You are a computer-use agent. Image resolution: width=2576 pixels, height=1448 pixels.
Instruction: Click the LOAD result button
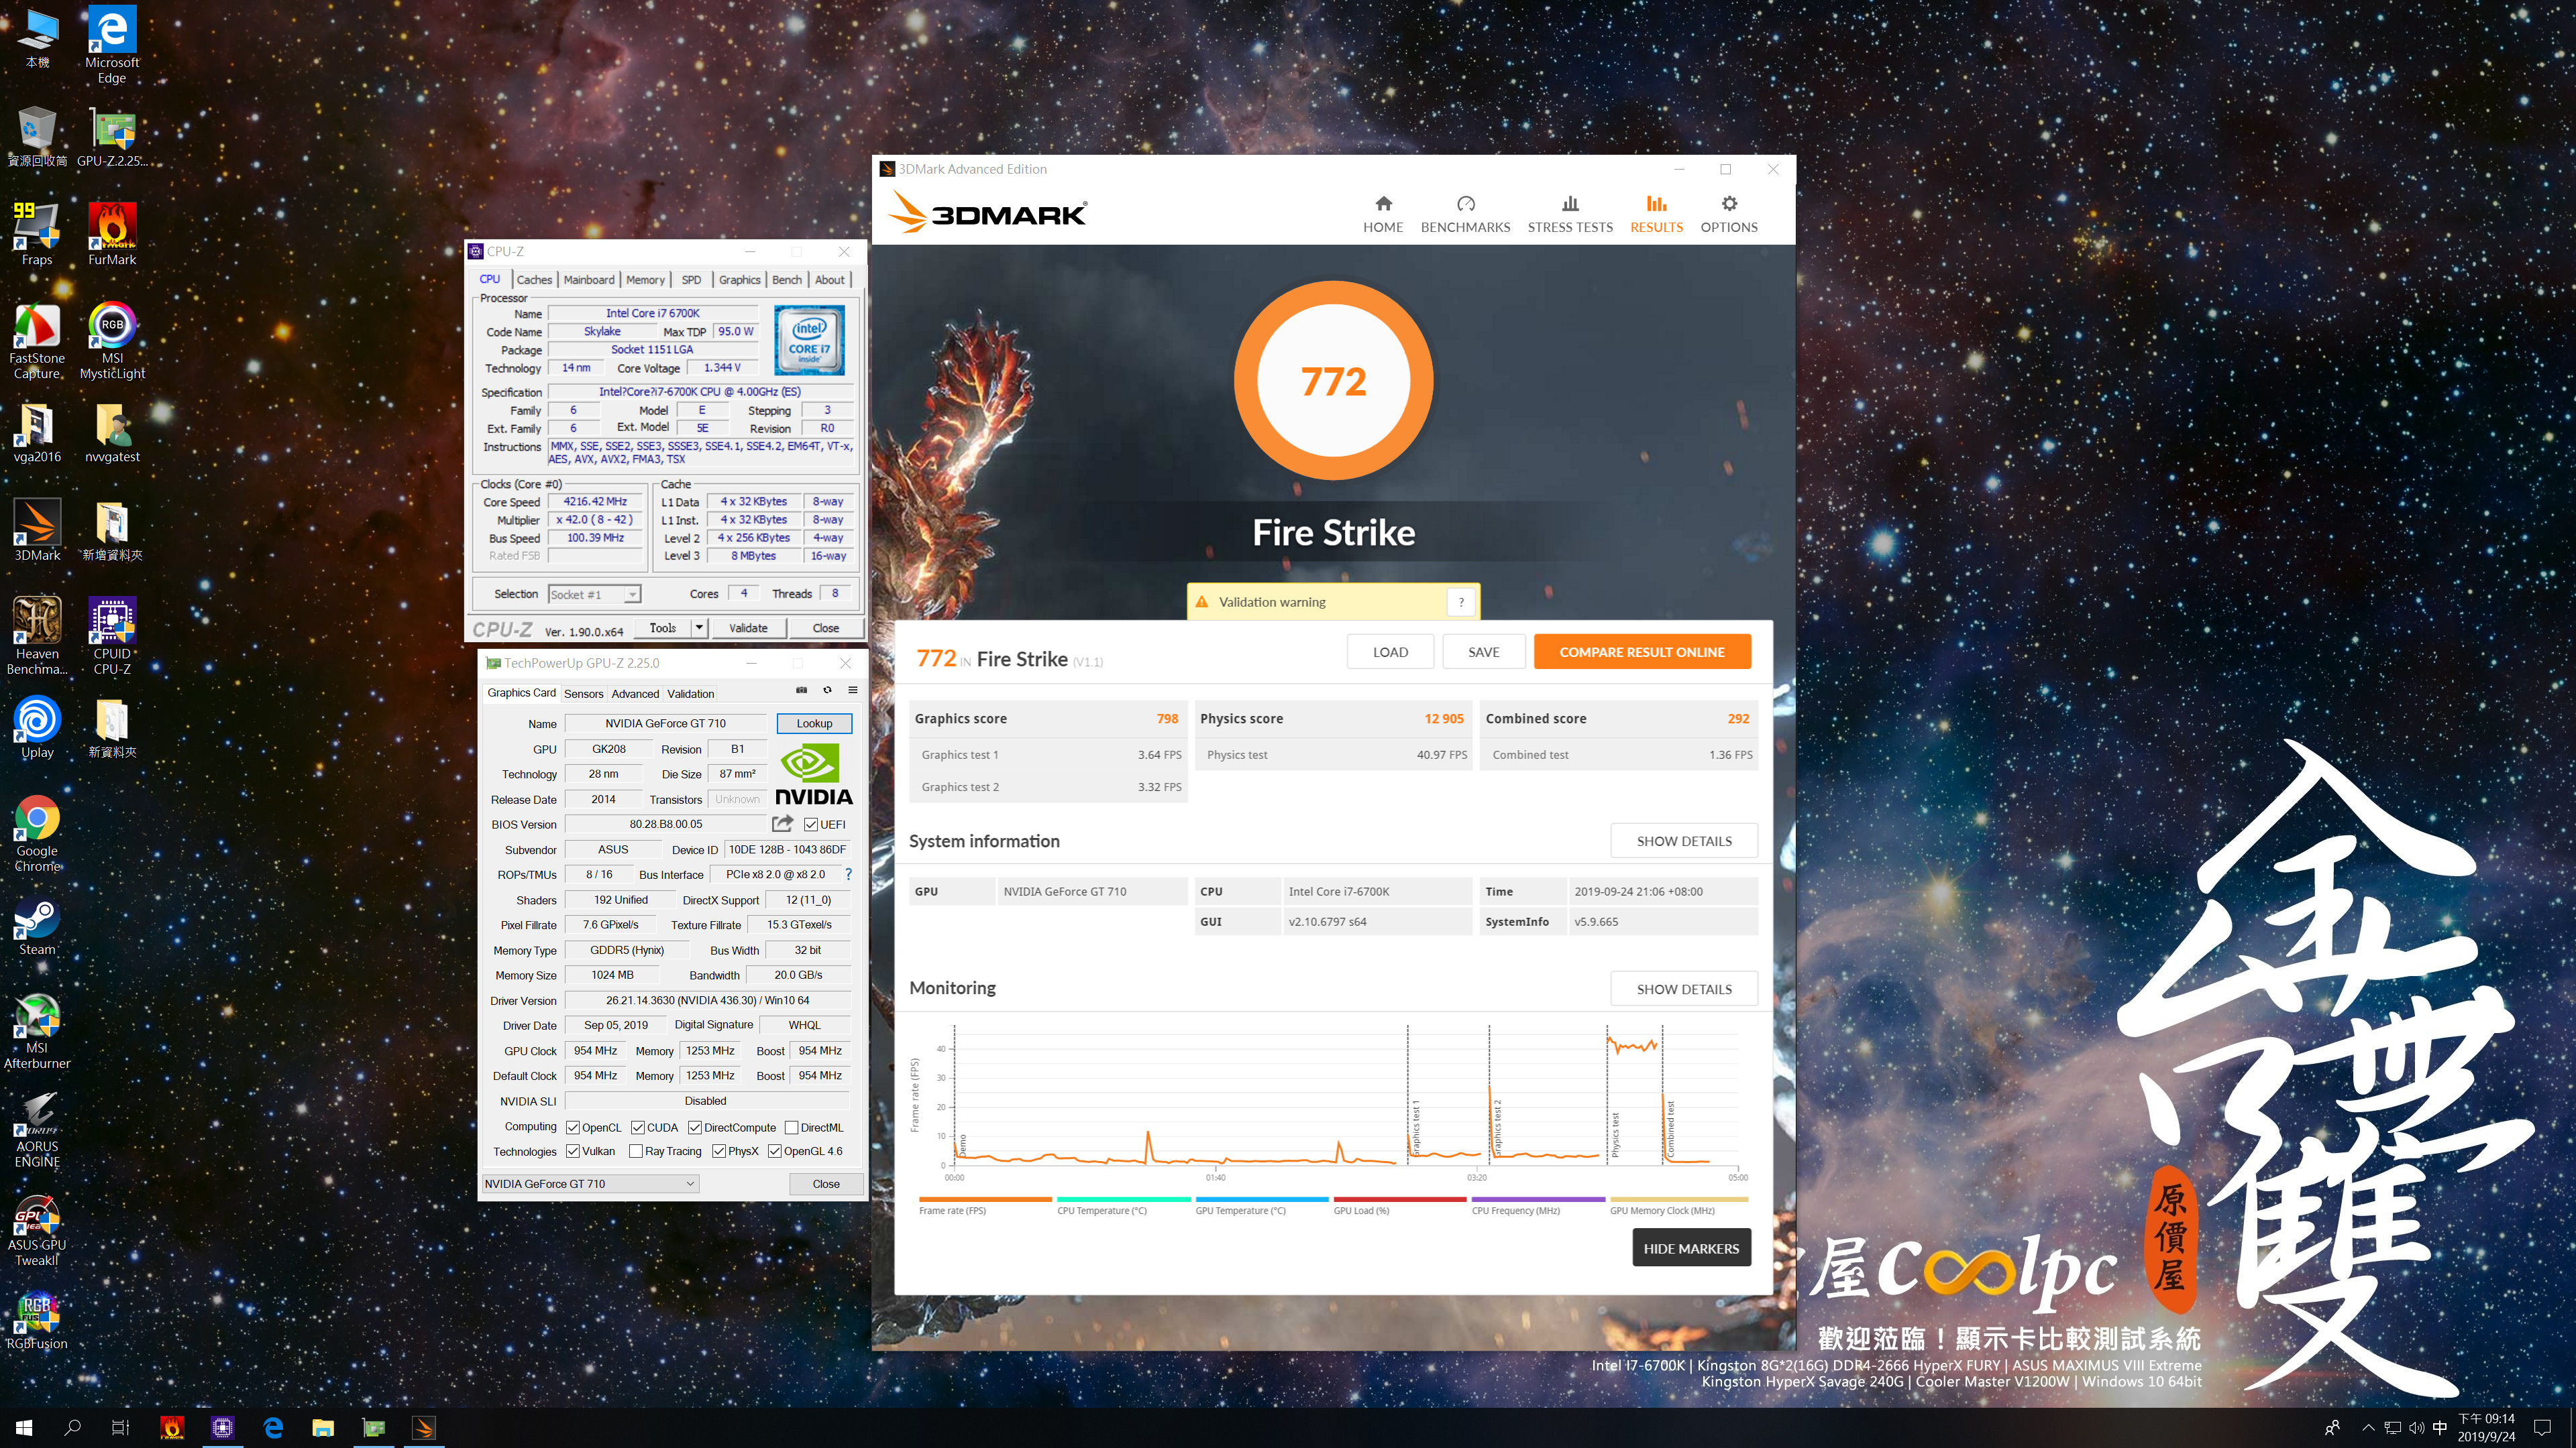tap(1390, 652)
